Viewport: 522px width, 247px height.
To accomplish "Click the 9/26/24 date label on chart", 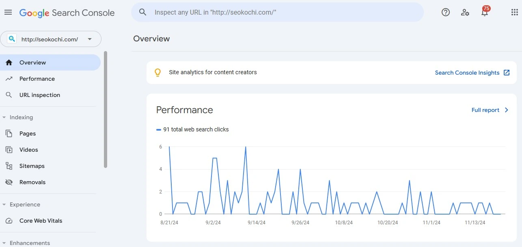I will pyautogui.click(x=300, y=223).
